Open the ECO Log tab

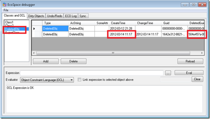71,16
